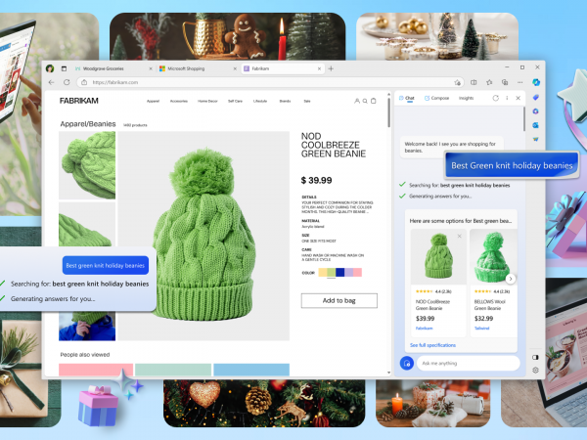
Task: Open the Favorites list icon
Action: click(x=489, y=82)
